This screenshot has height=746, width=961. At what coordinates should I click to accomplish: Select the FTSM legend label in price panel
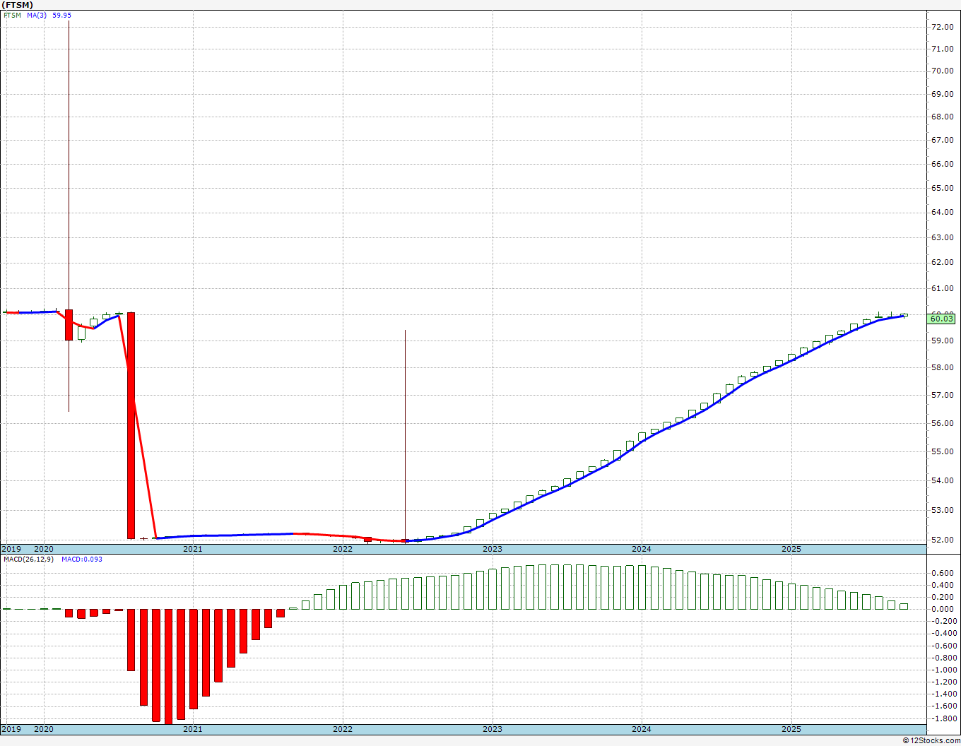pos(12,15)
